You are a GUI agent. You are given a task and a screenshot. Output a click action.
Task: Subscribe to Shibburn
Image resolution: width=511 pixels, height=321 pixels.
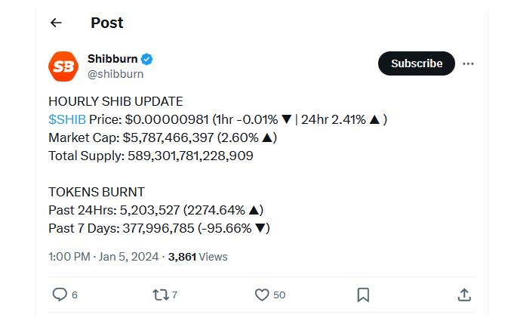pos(416,63)
